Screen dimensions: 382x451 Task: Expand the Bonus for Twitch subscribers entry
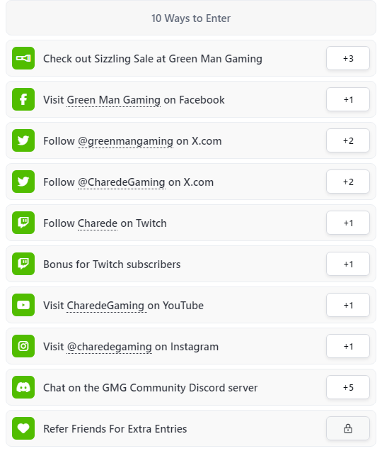pyautogui.click(x=191, y=264)
